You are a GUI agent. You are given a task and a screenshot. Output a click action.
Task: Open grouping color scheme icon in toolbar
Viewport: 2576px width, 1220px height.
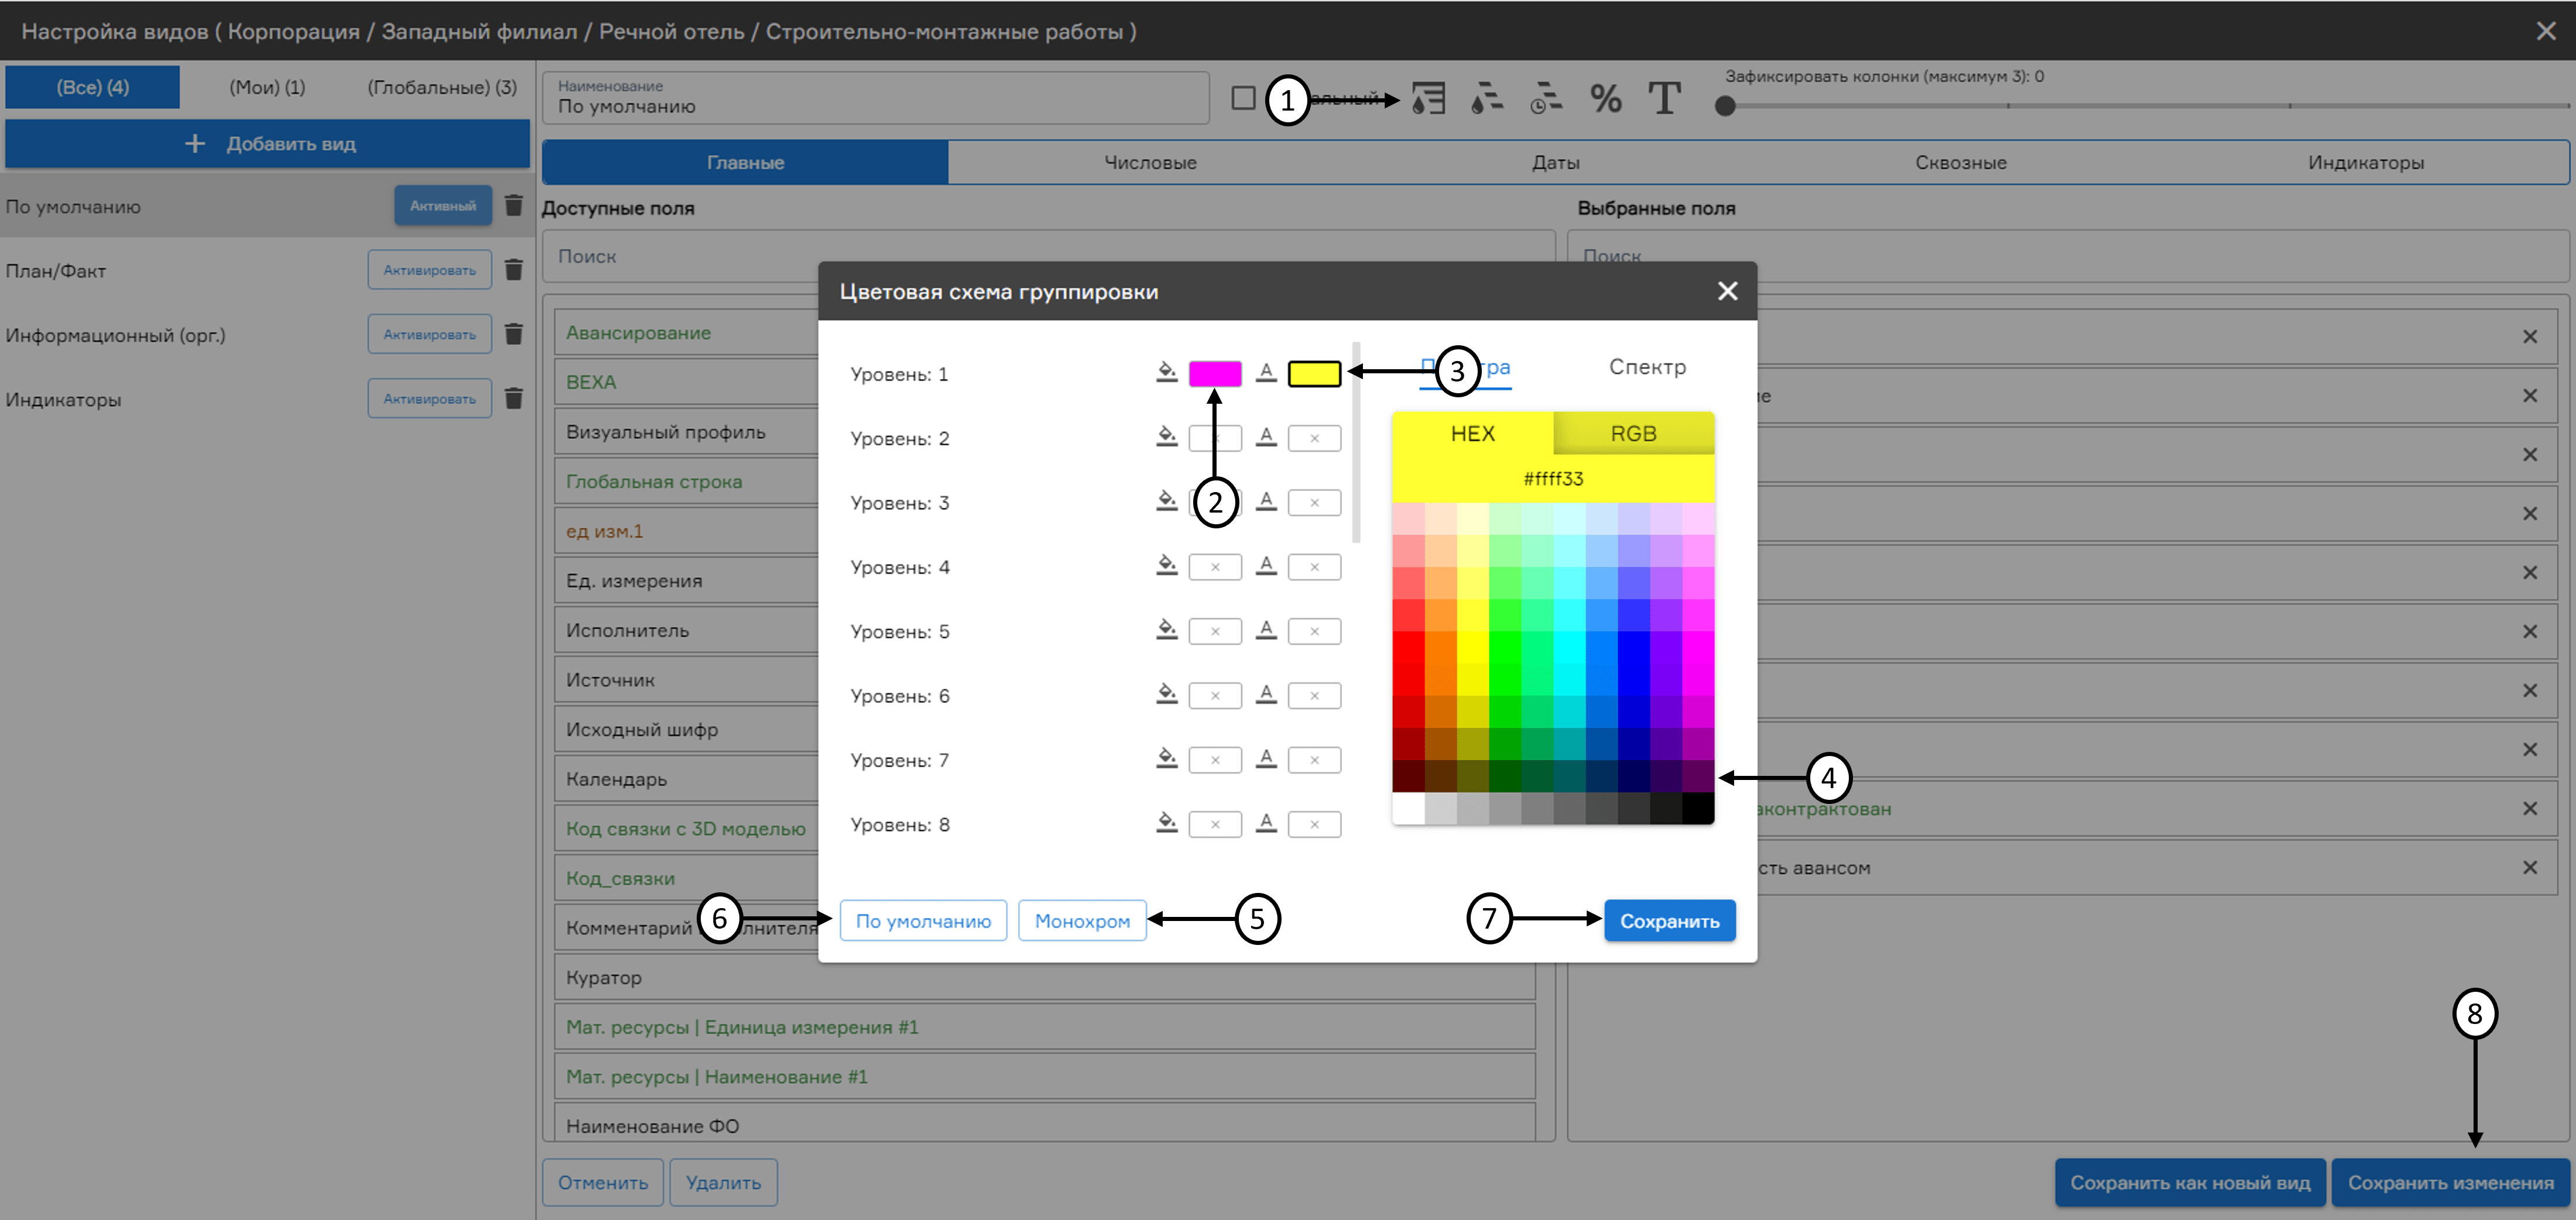coord(1428,98)
